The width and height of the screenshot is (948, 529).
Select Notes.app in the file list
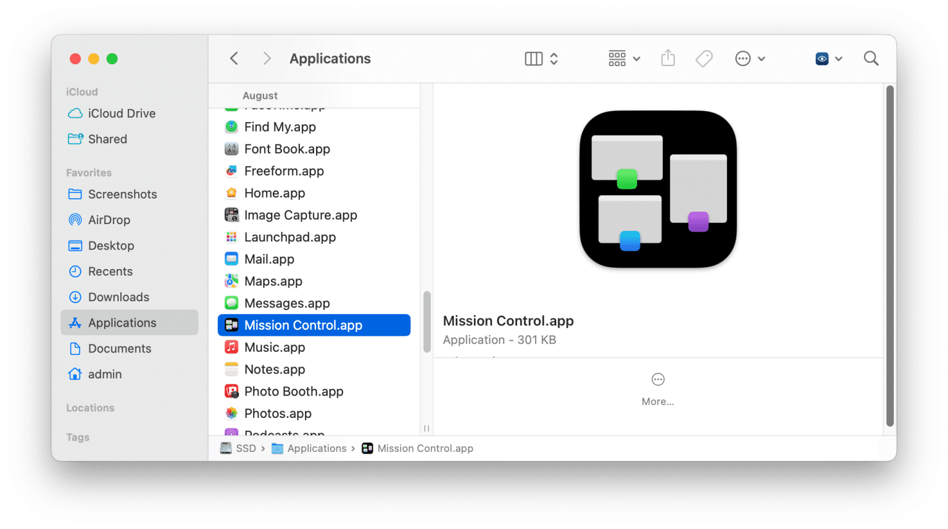click(275, 369)
